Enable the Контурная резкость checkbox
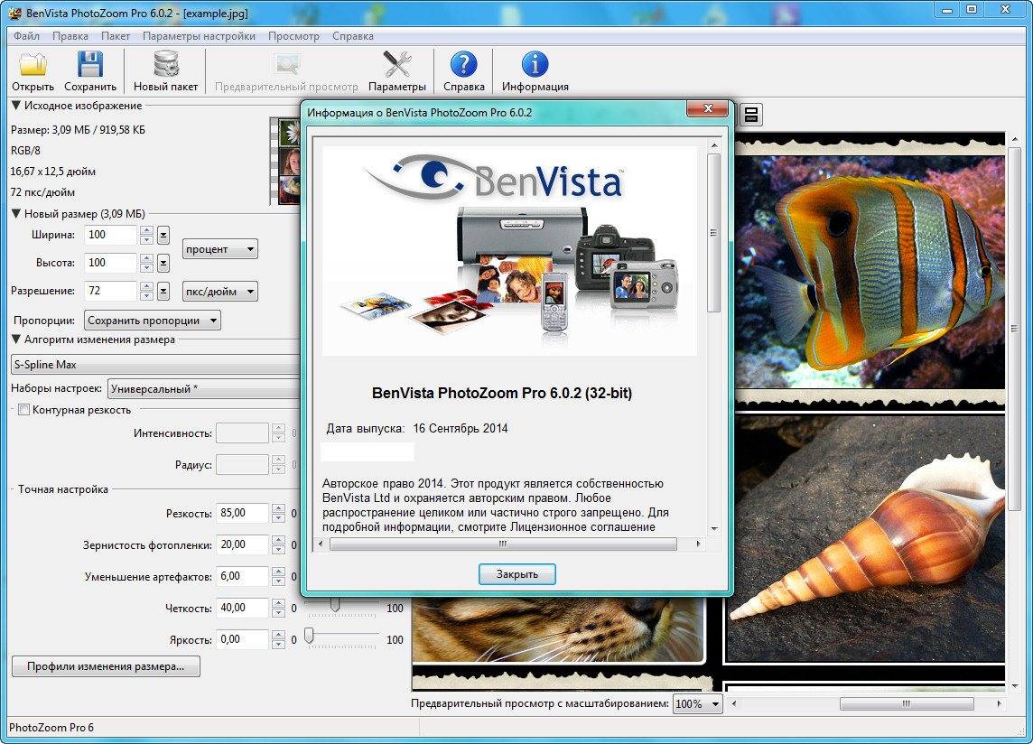1033x744 pixels. (23, 410)
